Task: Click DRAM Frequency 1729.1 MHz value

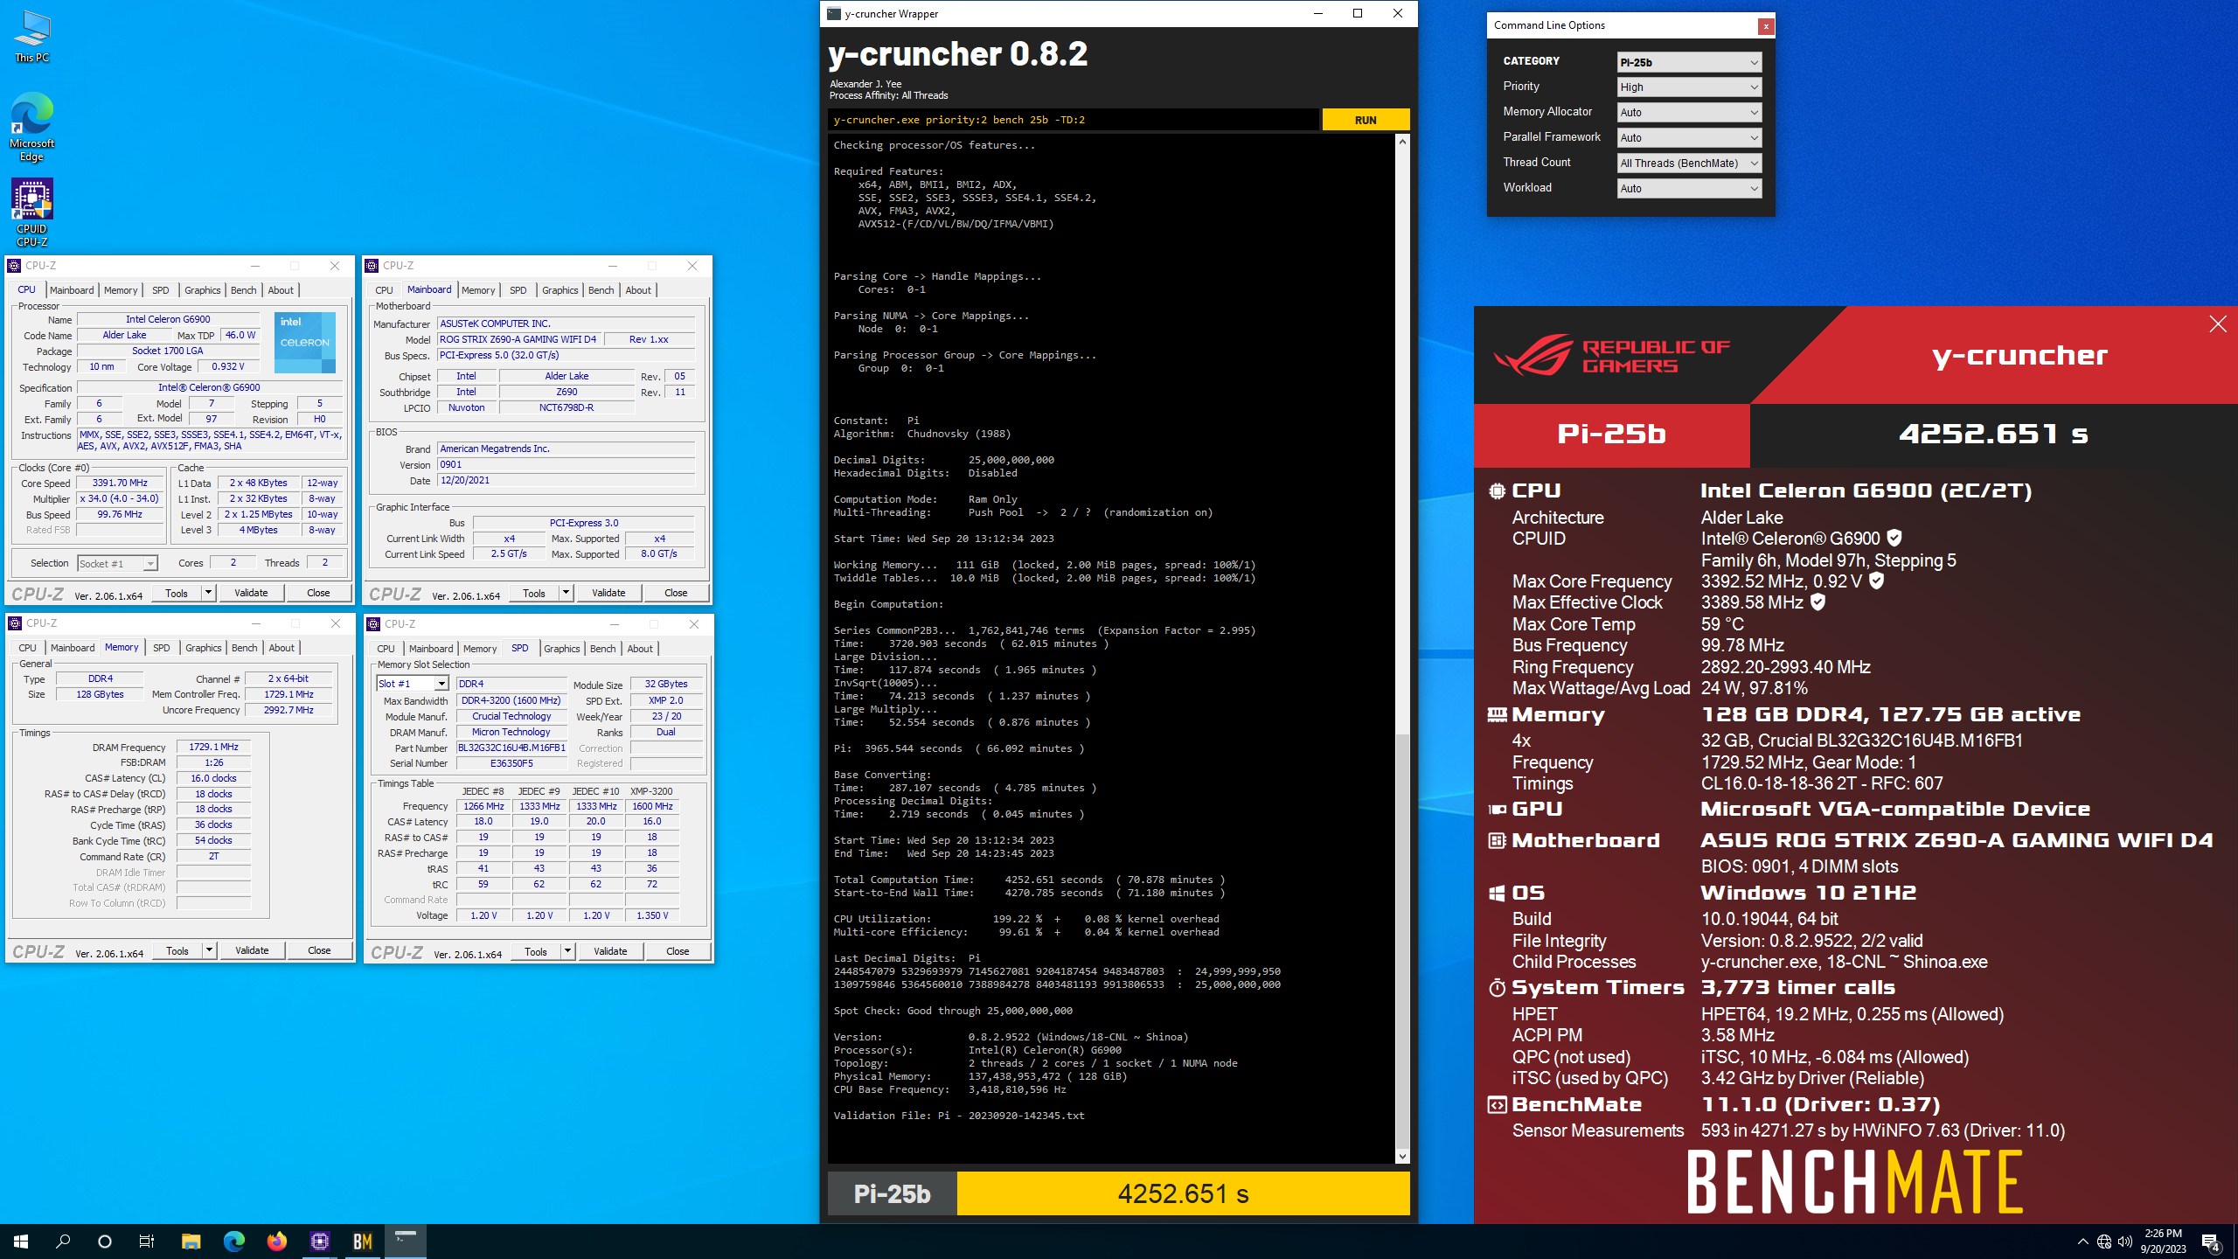Action: (213, 747)
